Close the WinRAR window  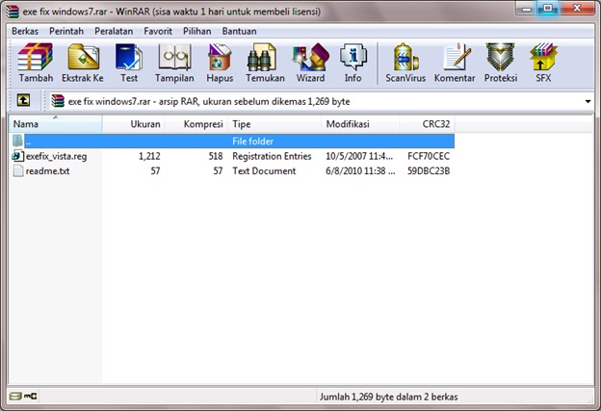[577, 8]
